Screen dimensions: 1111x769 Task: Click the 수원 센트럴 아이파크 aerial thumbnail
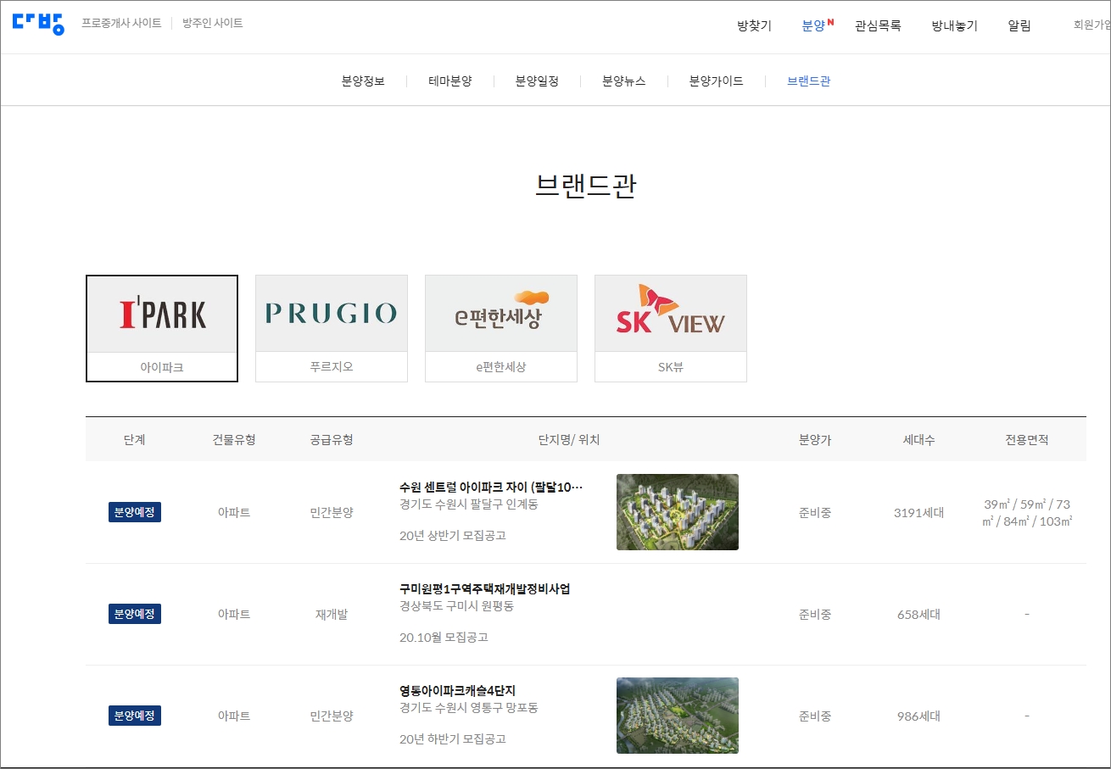[x=678, y=512]
